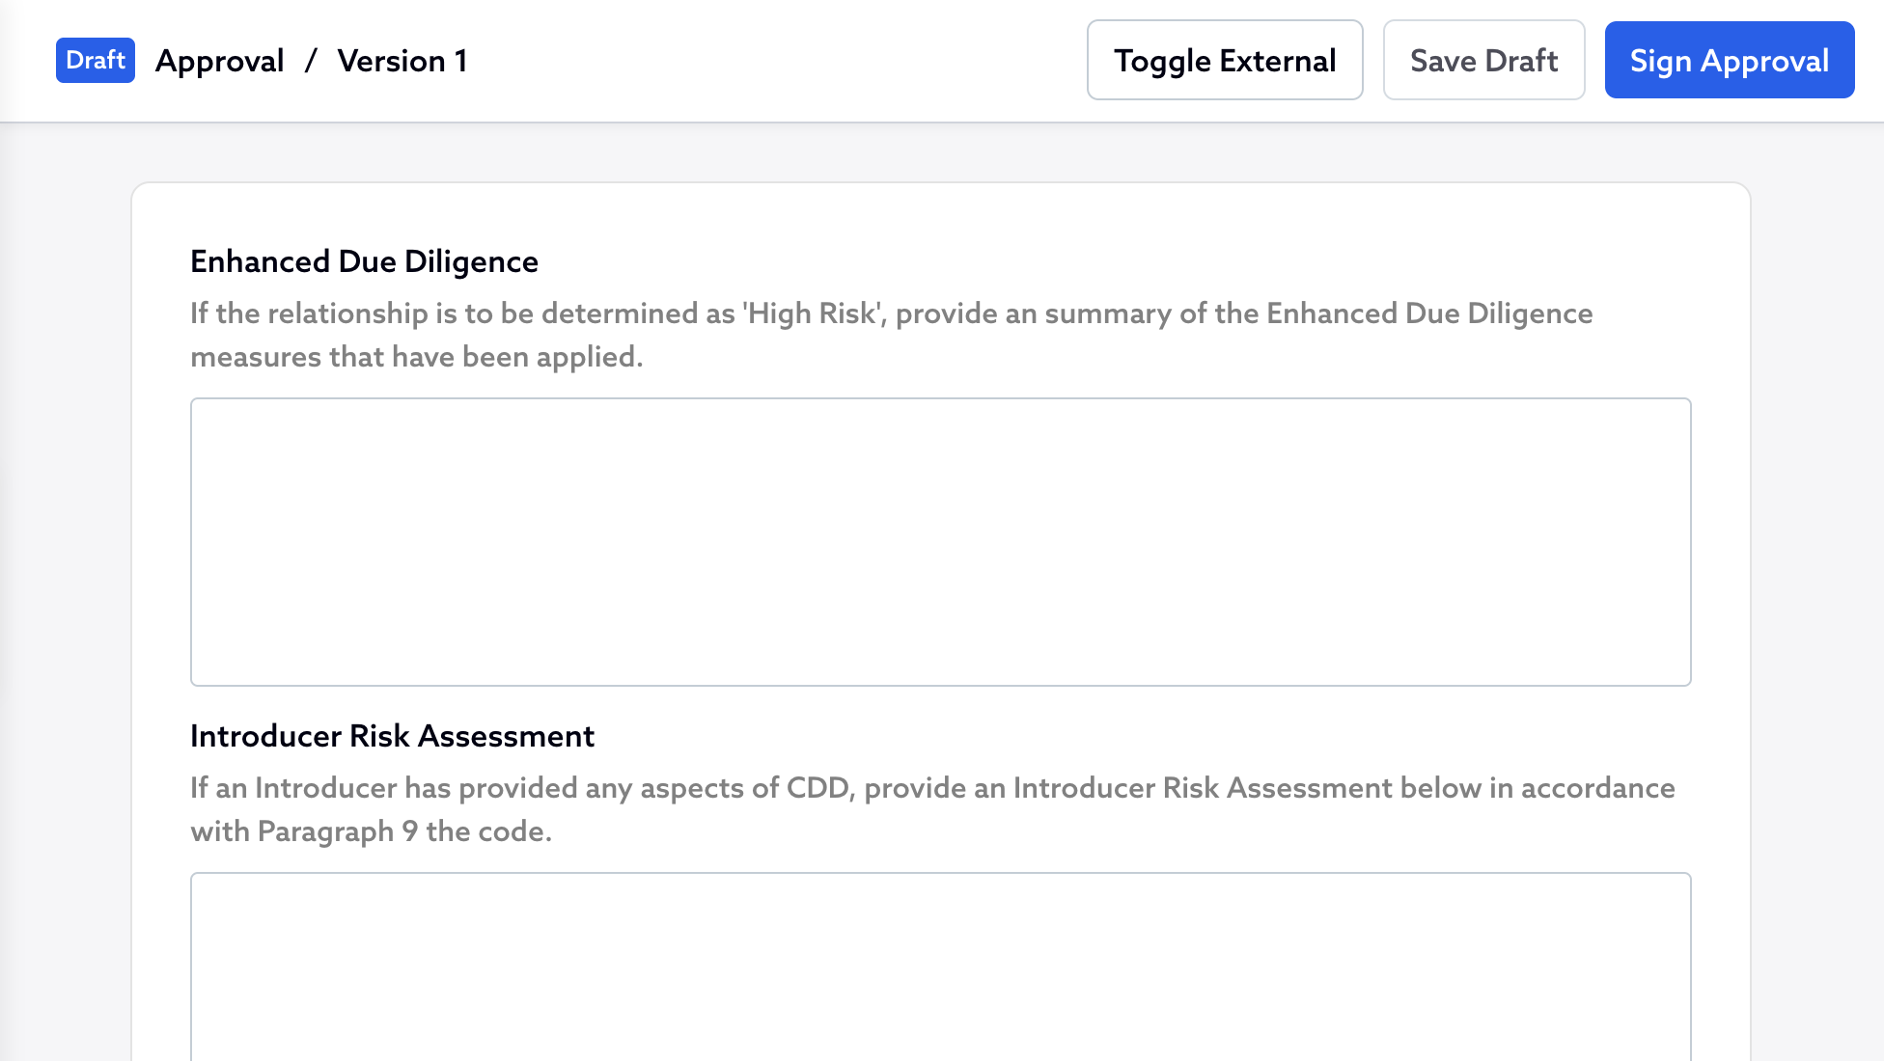Select Version 1 in the breadcrumb

pos(402,61)
